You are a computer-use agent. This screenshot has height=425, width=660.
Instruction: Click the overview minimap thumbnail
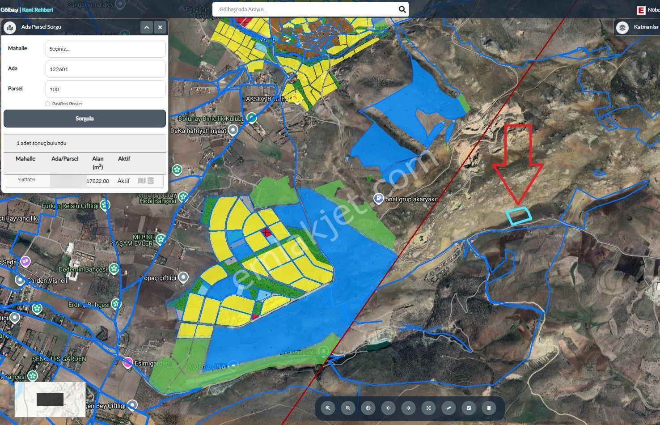(x=50, y=399)
